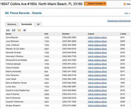Filter names by R-Z
This screenshot has height=109, width=131.
19,30
